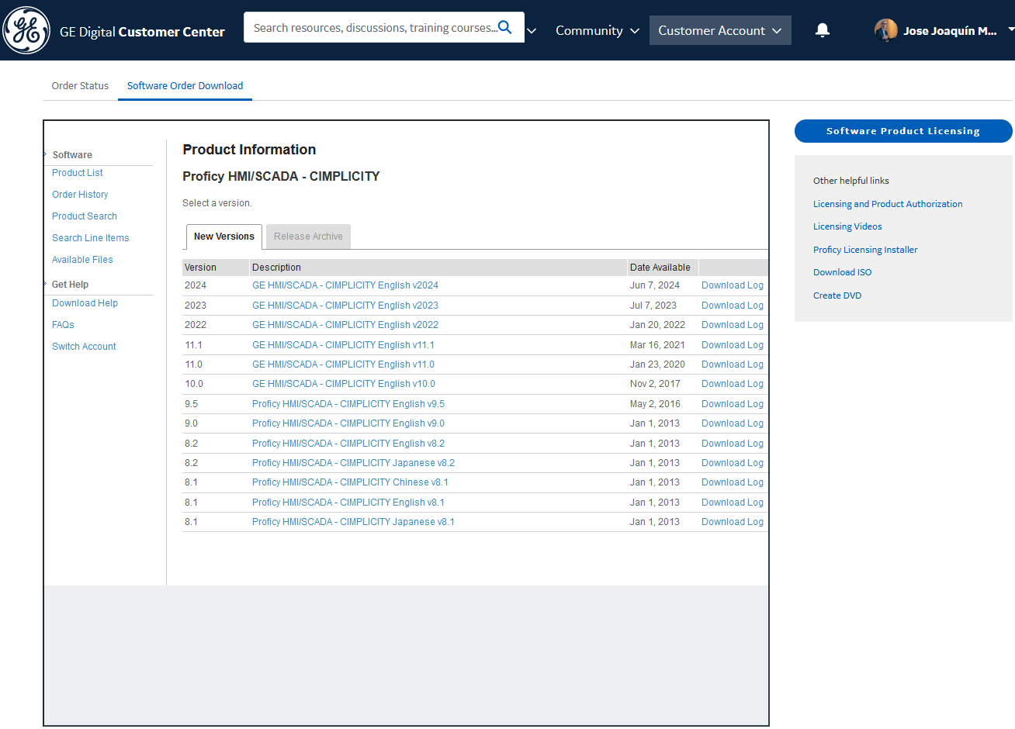Open GE HMI/SCADA CIMPLICITY English v2023
The width and height of the screenshot is (1015, 729).
(345, 306)
